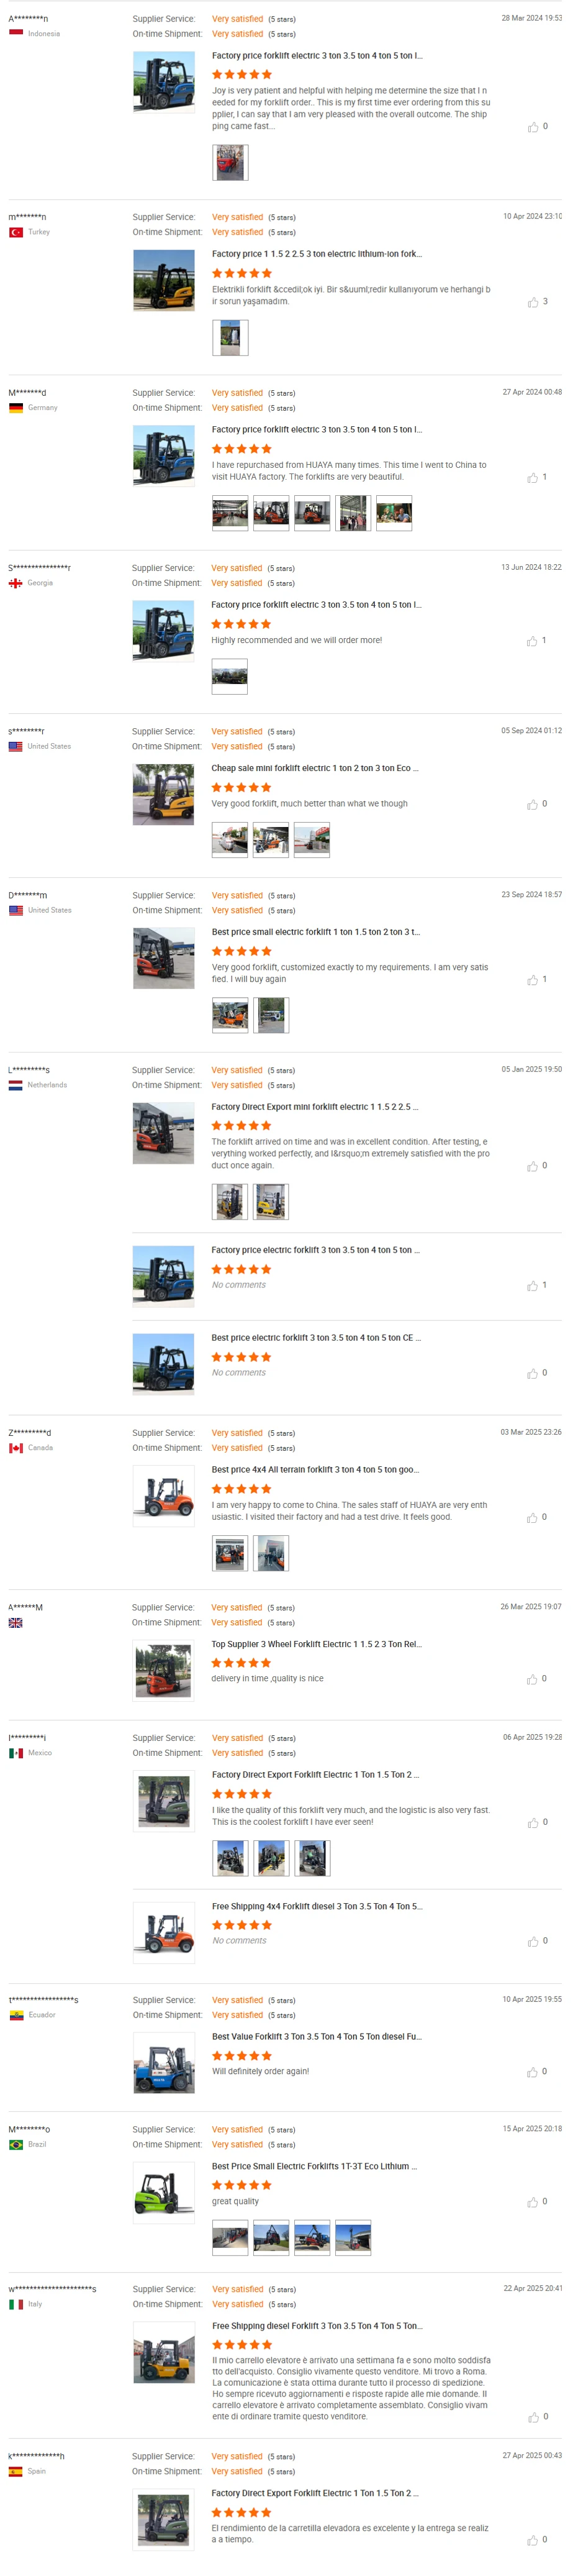578x2576 pixels.
Task: Click thumbs-up on the Italy buyer's review
Action: tap(533, 2417)
